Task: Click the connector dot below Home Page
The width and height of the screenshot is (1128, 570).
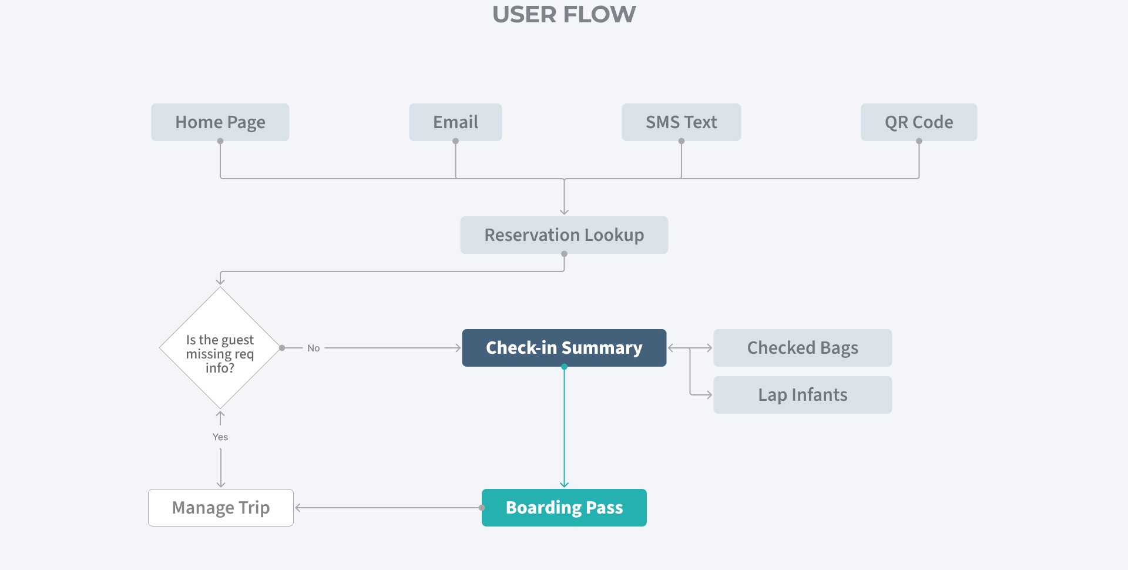Action: click(220, 141)
